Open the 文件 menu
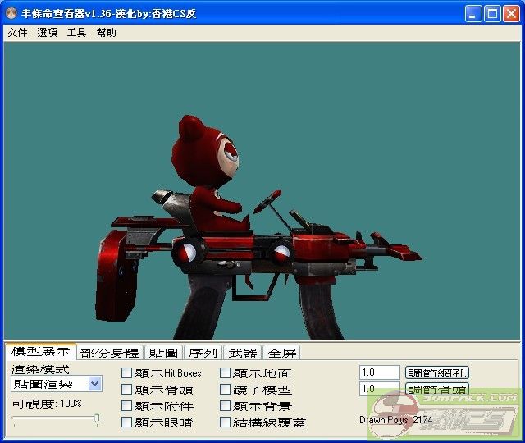525x443 pixels. click(17, 33)
